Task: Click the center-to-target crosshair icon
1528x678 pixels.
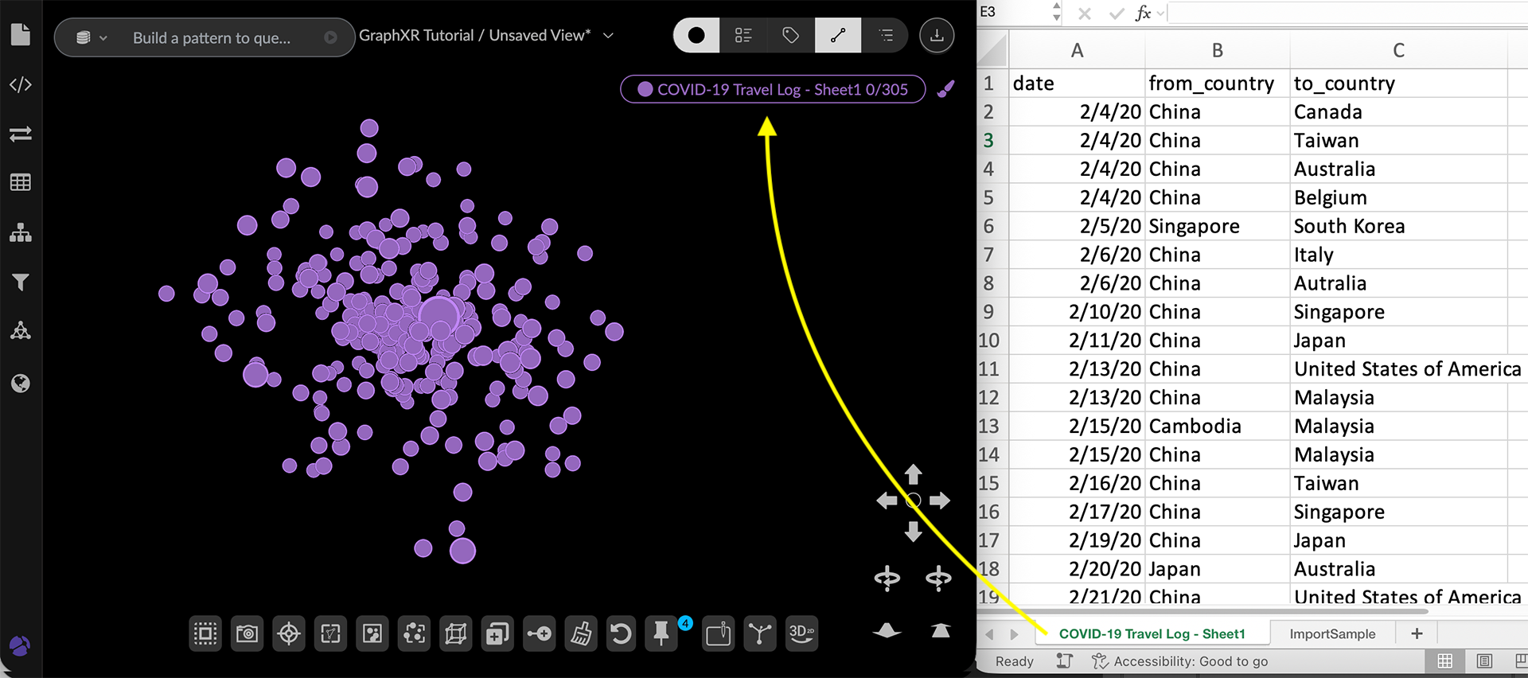Action: 289,634
